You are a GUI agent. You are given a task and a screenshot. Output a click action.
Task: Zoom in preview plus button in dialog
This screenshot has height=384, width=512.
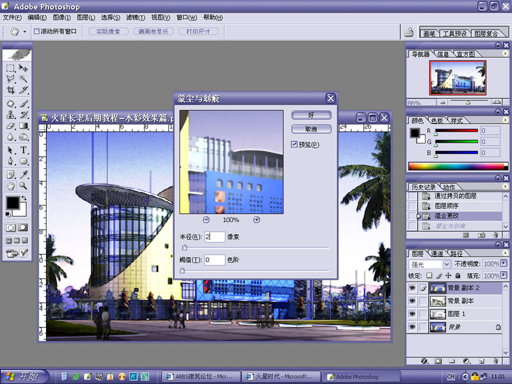click(x=257, y=220)
